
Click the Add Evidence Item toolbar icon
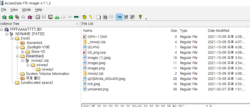(4, 17)
